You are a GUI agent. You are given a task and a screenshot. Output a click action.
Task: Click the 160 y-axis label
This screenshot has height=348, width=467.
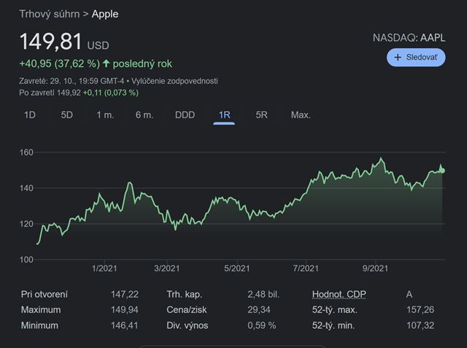pyautogui.click(x=26, y=152)
